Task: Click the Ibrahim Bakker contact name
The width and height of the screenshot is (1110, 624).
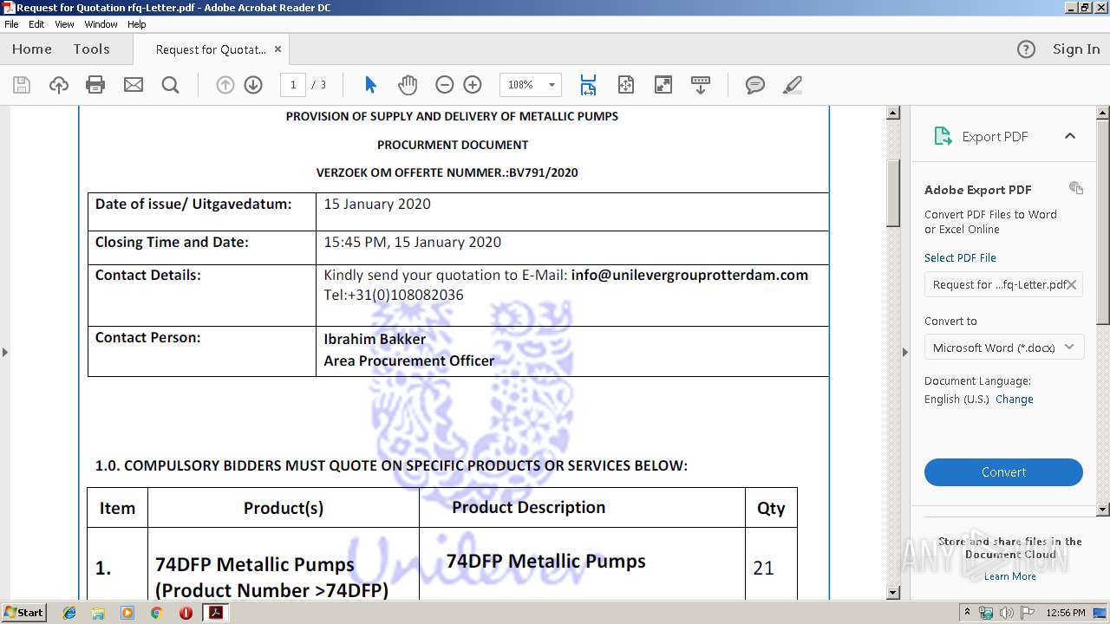Action: (375, 339)
